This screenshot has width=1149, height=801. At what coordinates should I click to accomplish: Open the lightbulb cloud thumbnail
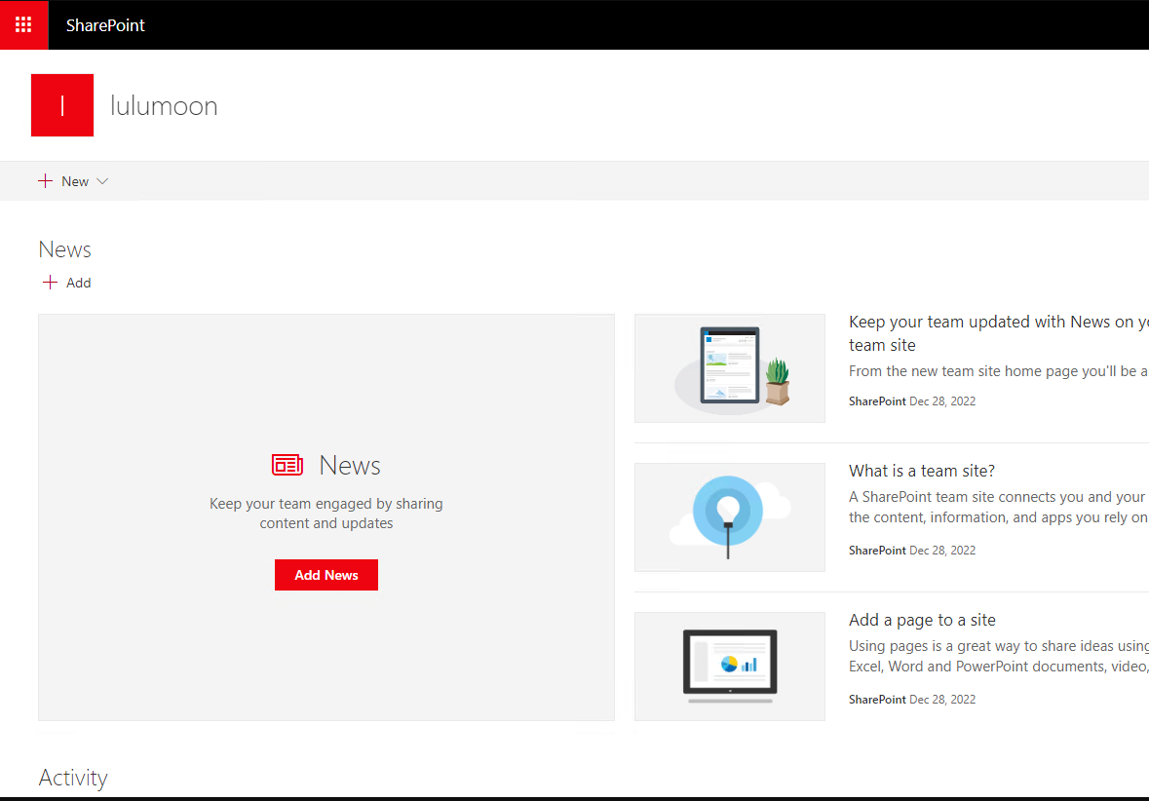[x=730, y=517]
